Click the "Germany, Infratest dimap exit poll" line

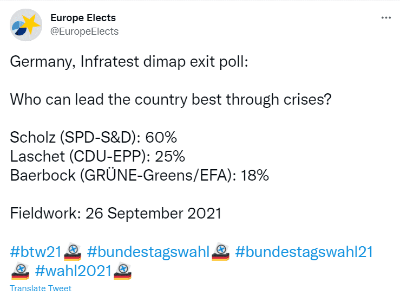point(129,62)
